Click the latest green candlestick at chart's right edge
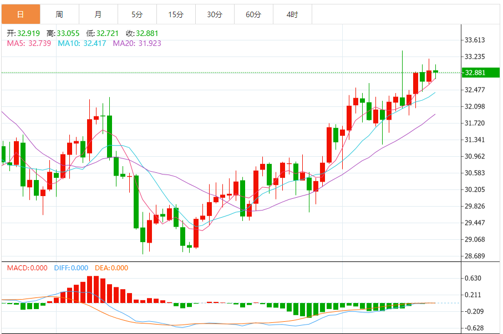This screenshot has height=334, width=503. 436,71
